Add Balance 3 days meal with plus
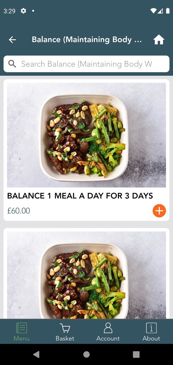173x365 pixels. [x=159, y=211]
